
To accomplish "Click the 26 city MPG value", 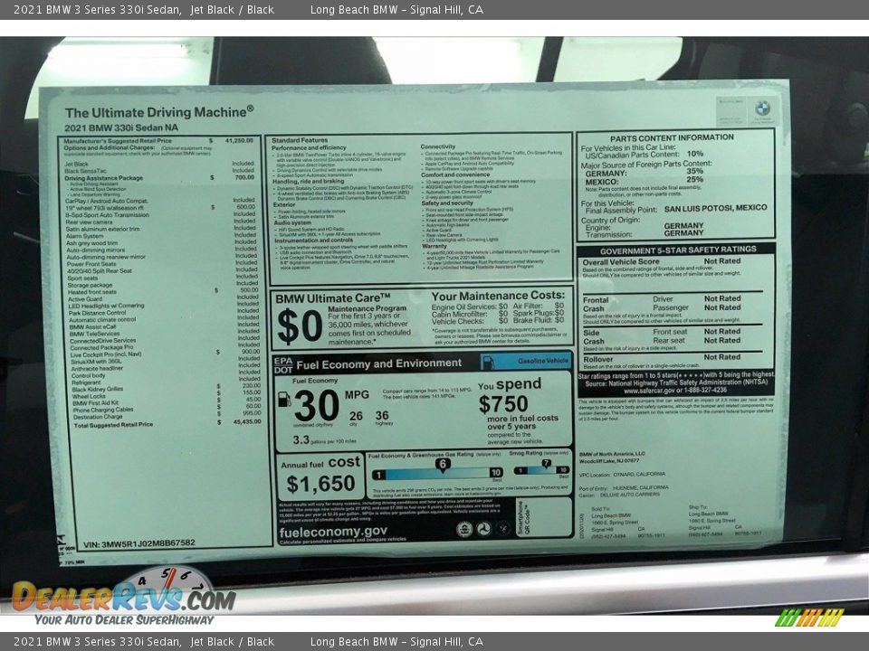I will (356, 416).
